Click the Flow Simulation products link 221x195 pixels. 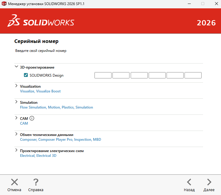pyautogui.click(x=57, y=107)
